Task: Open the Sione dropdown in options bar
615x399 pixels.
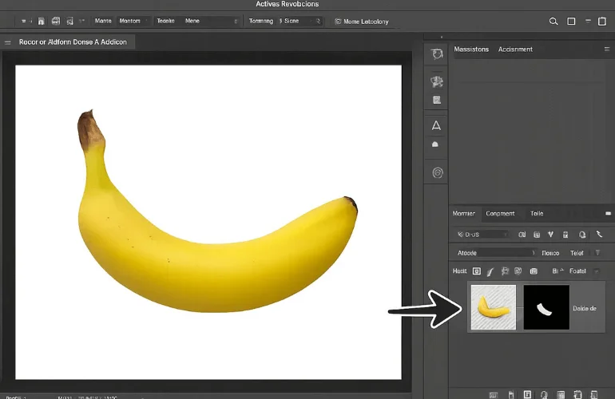Action: click(x=300, y=21)
